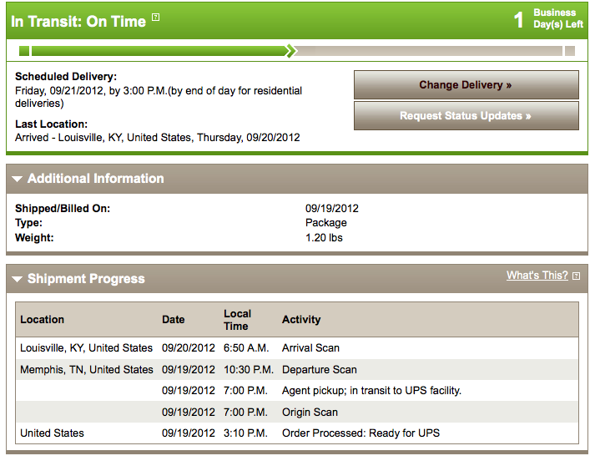Viewport: 595px width, 466px height.
Task: Click the Local Time column header
Action: (237, 320)
